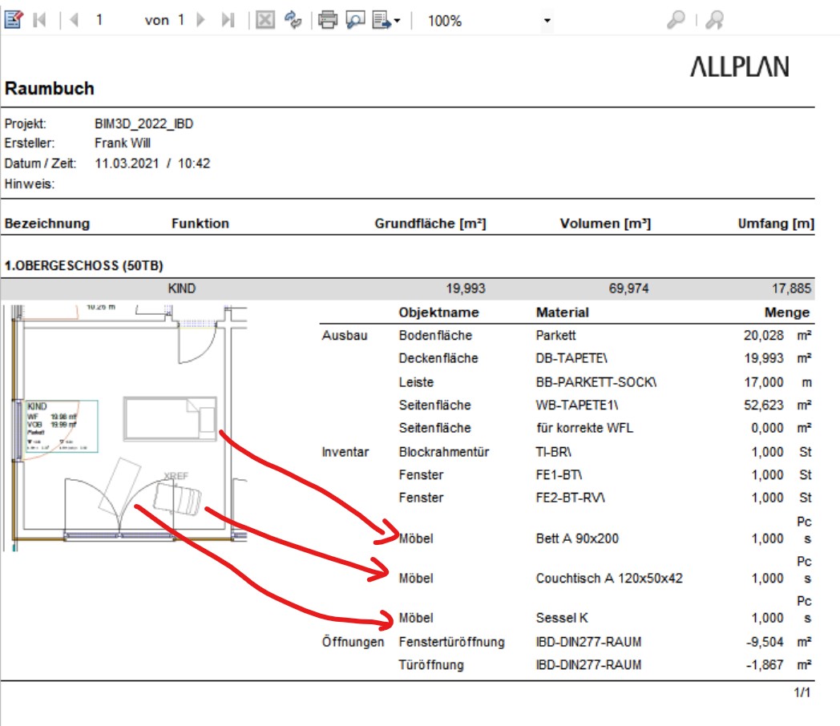Expand the 100% zoom dropdown
Screen dimensions: 840x726
click(547, 21)
